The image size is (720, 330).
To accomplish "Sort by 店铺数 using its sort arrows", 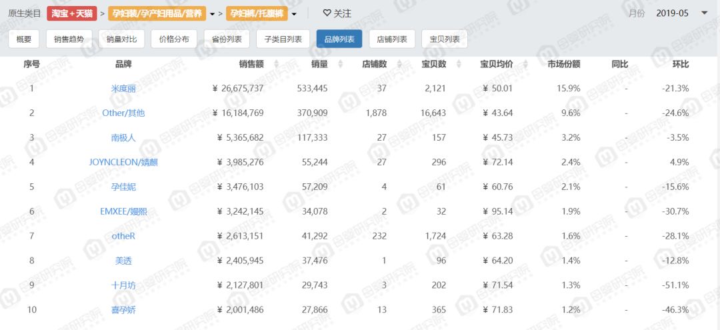I will pos(399,64).
